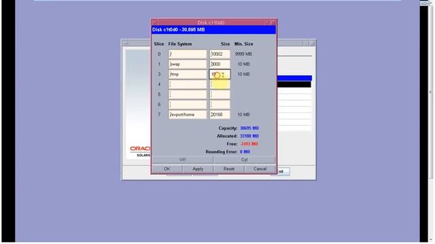Click Exit button in background installer window
This screenshot has height=244, width=435.
click(283, 171)
